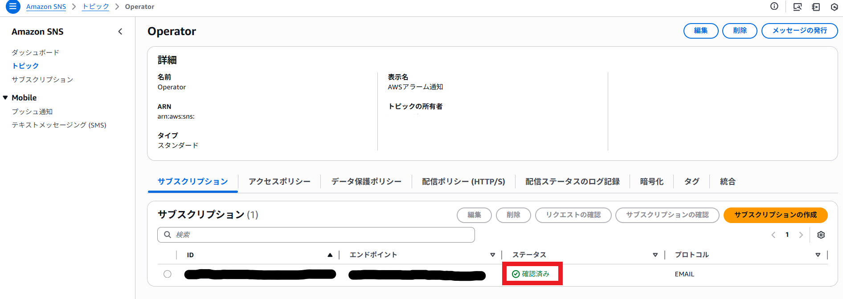Open the トピック breadcrumb link
This screenshot has width=843, height=299.
(95, 7)
